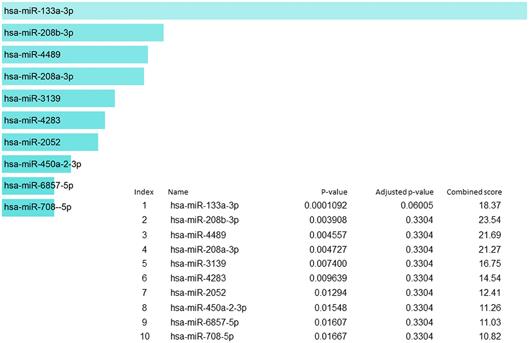Select the P-value 0.01667

pyautogui.click(x=331, y=337)
